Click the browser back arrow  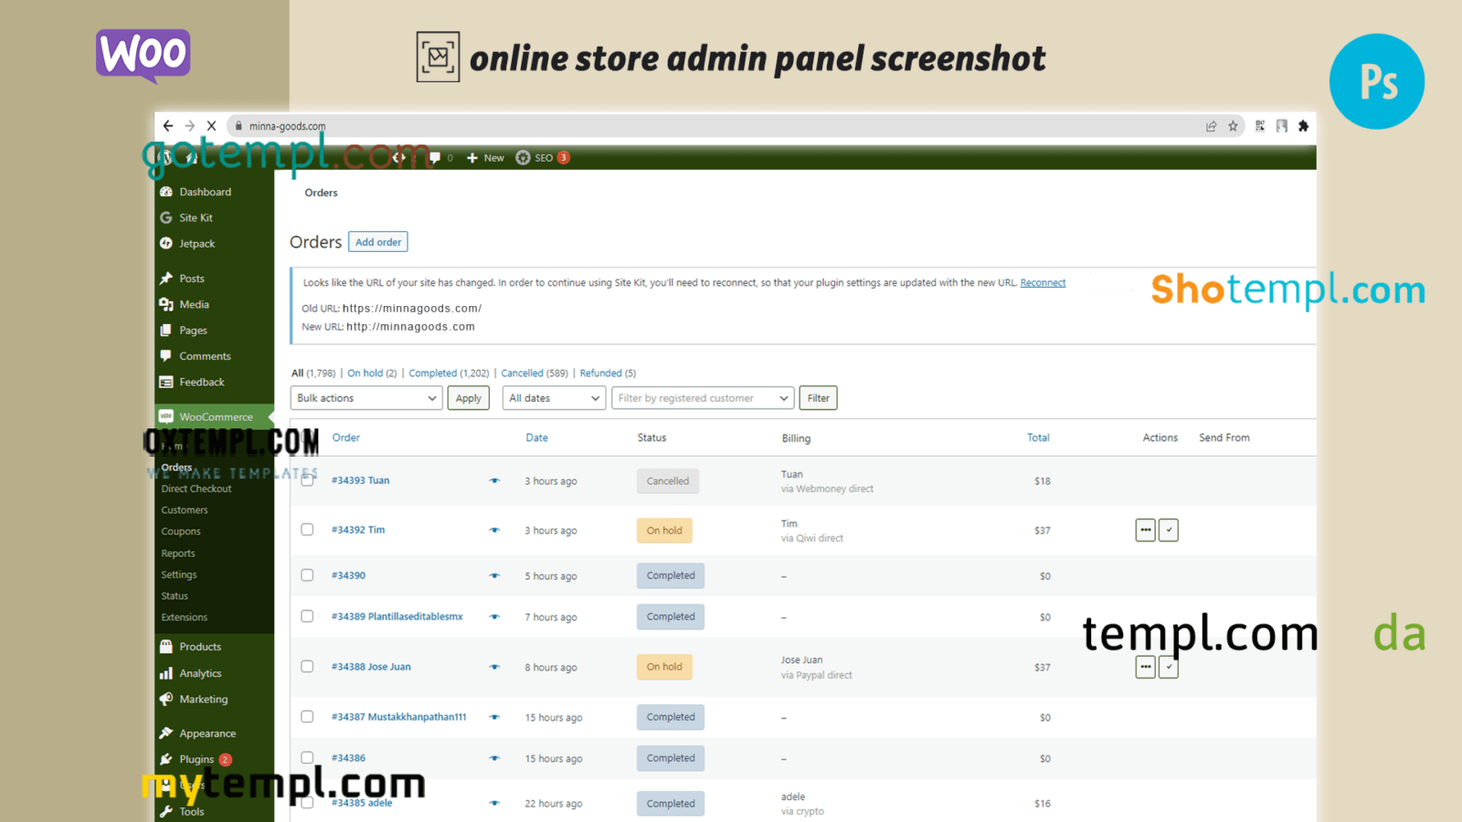tap(168, 126)
